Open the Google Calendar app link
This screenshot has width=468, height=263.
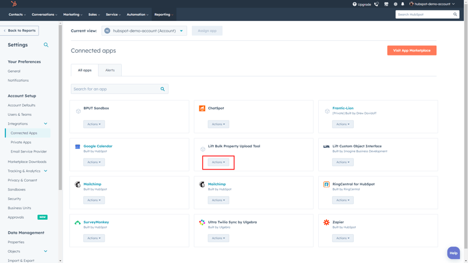(x=98, y=146)
